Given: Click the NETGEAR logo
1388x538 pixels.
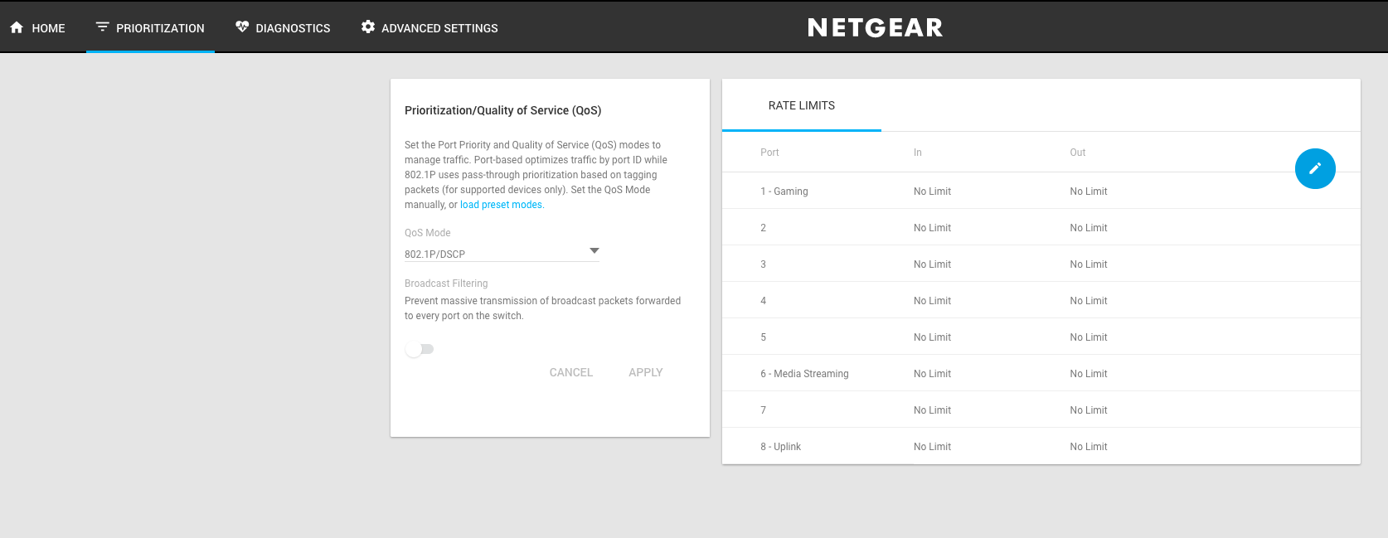Looking at the screenshot, I should (876, 27).
